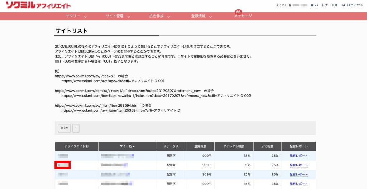The image size is (367, 189).
Task: Click the 配信レポート column header
Action: click(x=299, y=146)
